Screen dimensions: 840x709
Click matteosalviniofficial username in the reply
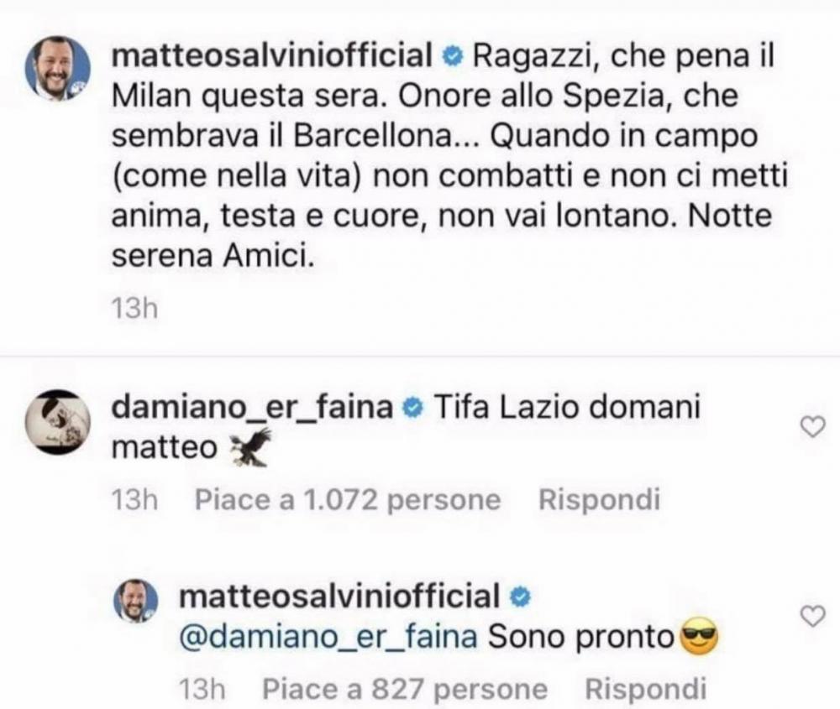339,596
